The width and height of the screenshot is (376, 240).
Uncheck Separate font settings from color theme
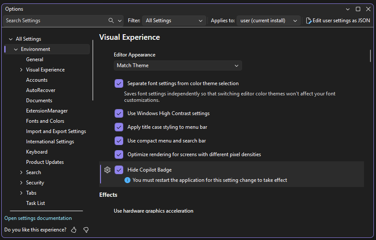click(119, 83)
